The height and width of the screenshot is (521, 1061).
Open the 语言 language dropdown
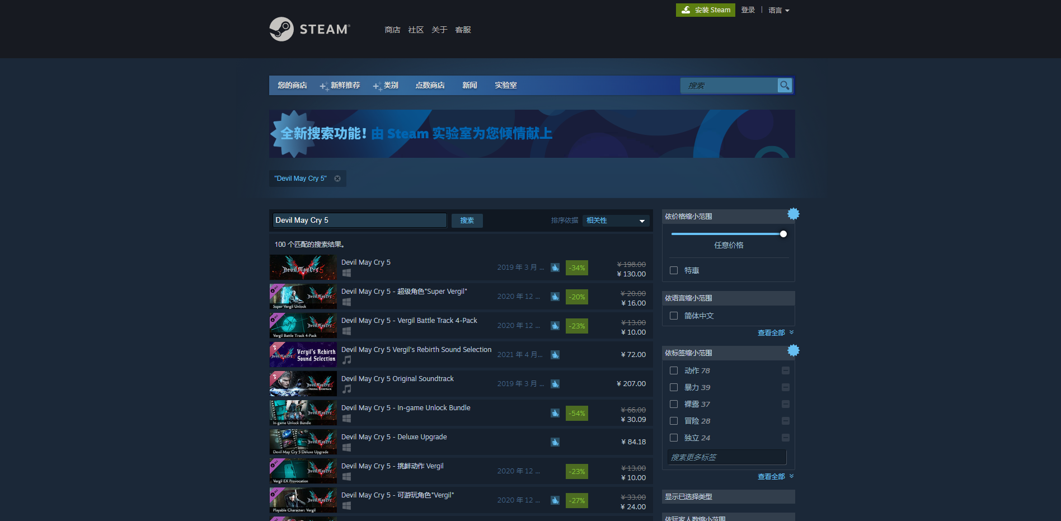778,10
